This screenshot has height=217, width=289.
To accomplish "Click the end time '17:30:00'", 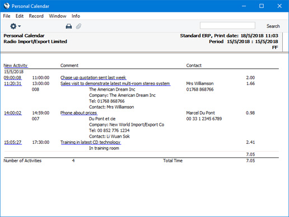I will pyautogui.click(x=41, y=142).
